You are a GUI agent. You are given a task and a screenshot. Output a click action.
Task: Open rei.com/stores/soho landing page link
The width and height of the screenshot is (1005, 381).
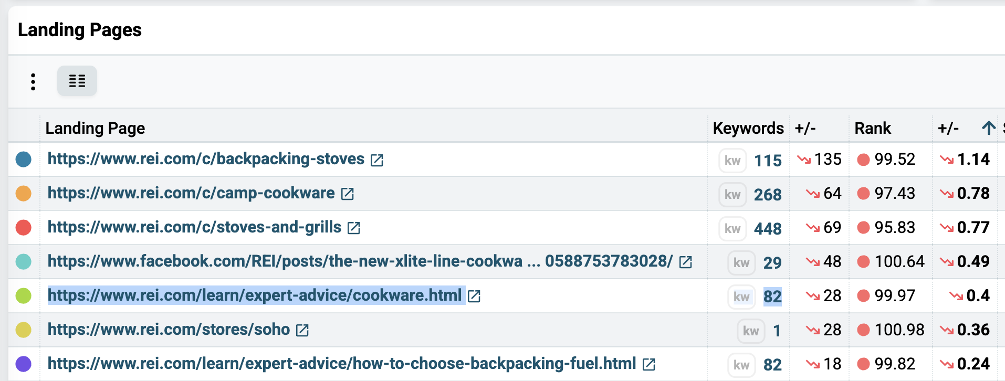coord(169,330)
